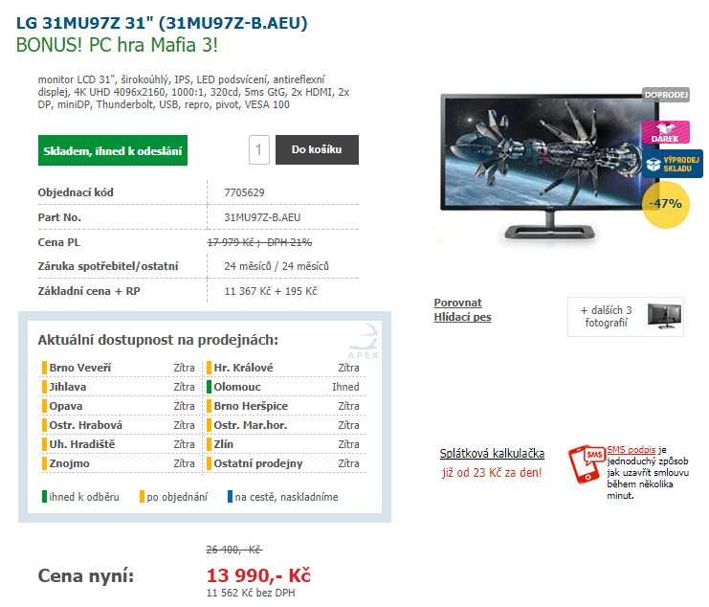
Task: Click the red SMS phone icon
Action: point(587,463)
